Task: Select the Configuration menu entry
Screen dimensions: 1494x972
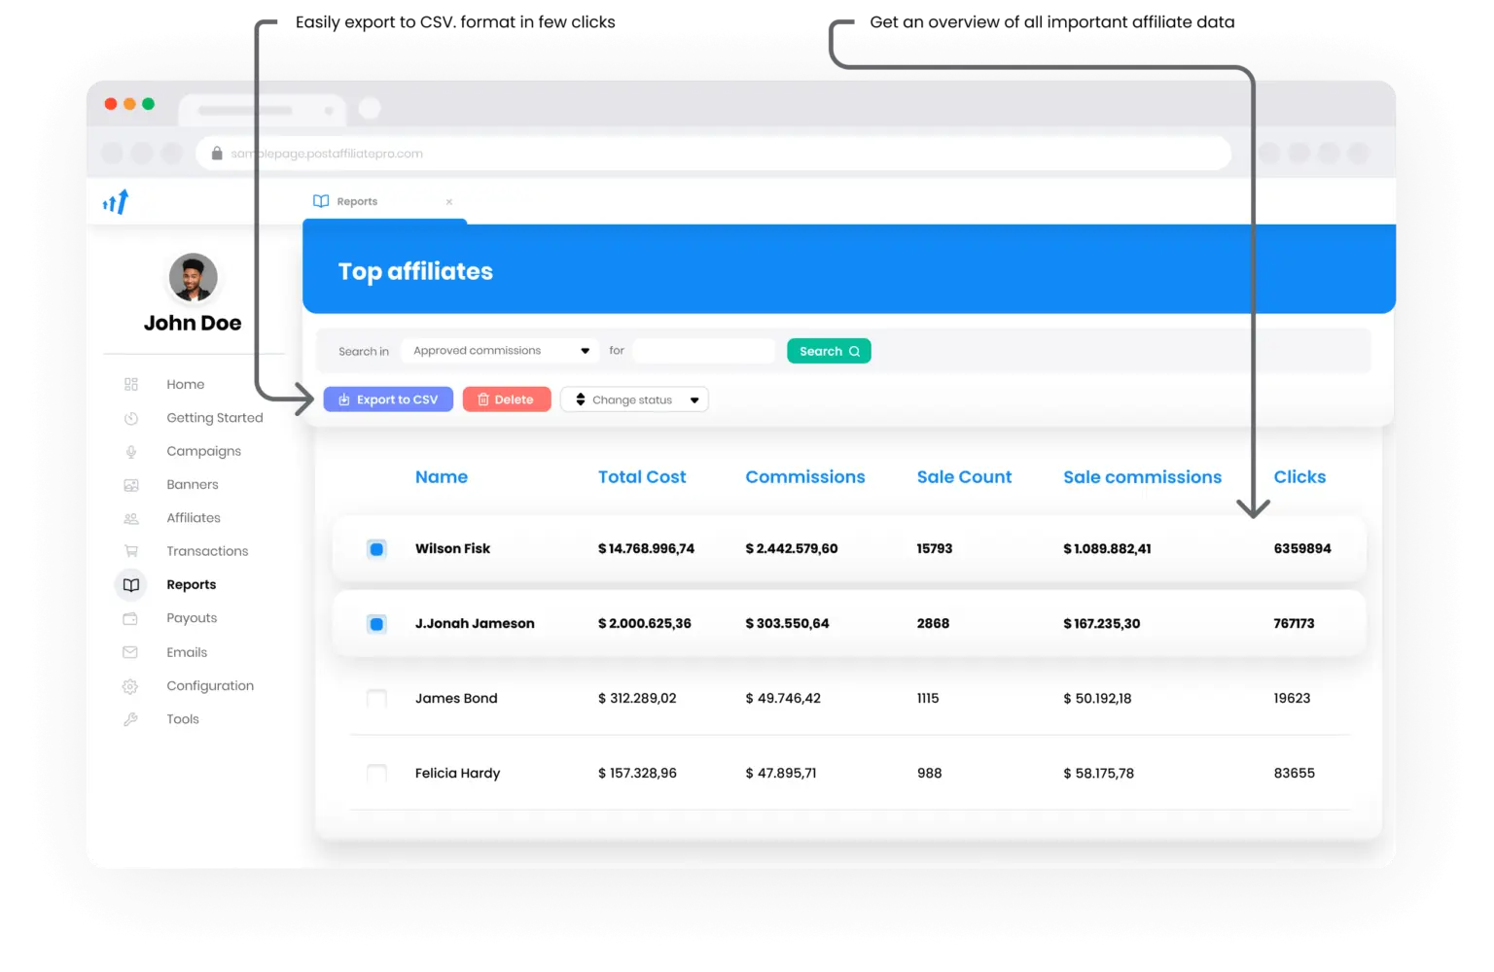Action: tap(210, 685)
